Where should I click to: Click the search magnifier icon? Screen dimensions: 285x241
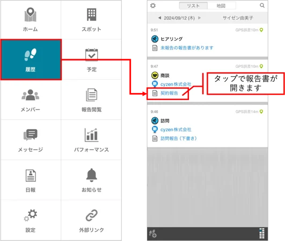tap(262, 5)
